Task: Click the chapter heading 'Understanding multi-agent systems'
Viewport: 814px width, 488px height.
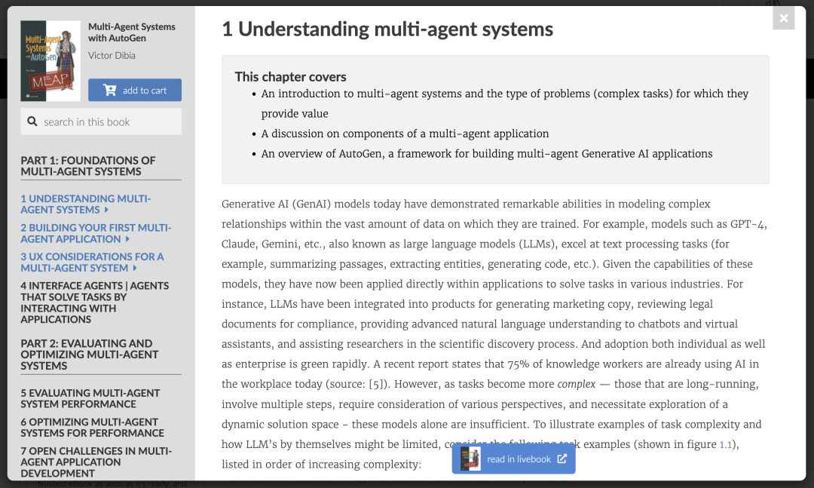Action: click(387, 29)
